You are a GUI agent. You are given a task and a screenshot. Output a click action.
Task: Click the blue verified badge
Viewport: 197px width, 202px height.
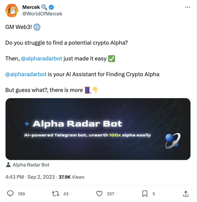51,7
